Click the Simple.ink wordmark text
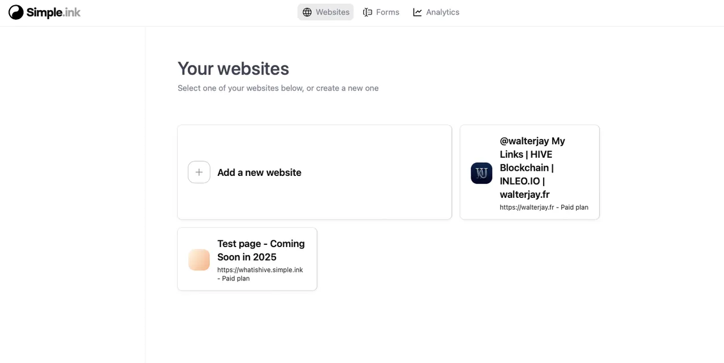This screenshot has height=363, width=724. click(54, 12)
